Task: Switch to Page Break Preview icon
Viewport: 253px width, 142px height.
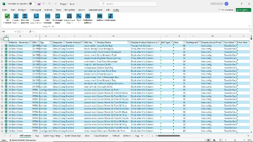Action: (x=221, y=140)
